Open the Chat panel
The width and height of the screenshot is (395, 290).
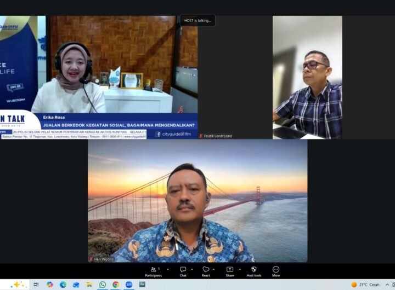coord(183,271)
